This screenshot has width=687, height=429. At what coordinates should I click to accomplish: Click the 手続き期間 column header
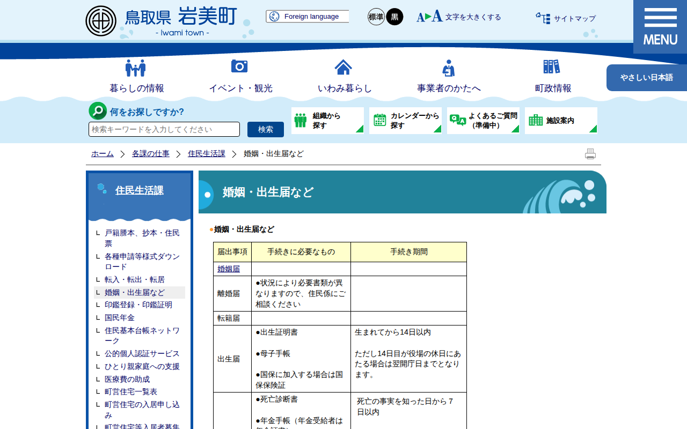[x=409, y=252]
